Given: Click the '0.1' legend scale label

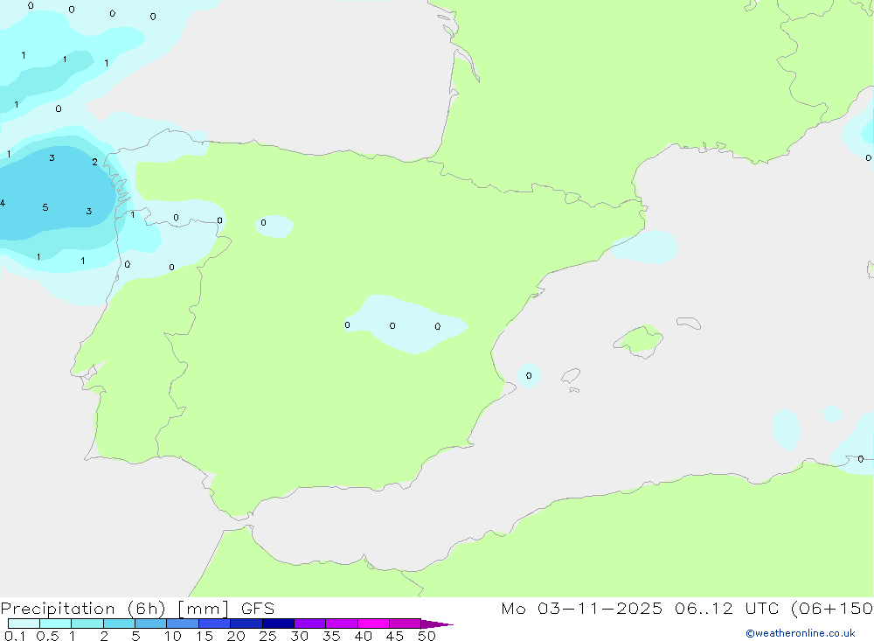Looking at the screenshot, I should 15,636.
